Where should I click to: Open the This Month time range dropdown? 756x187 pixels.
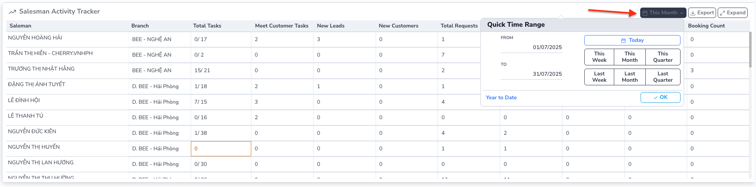point(663,13)
